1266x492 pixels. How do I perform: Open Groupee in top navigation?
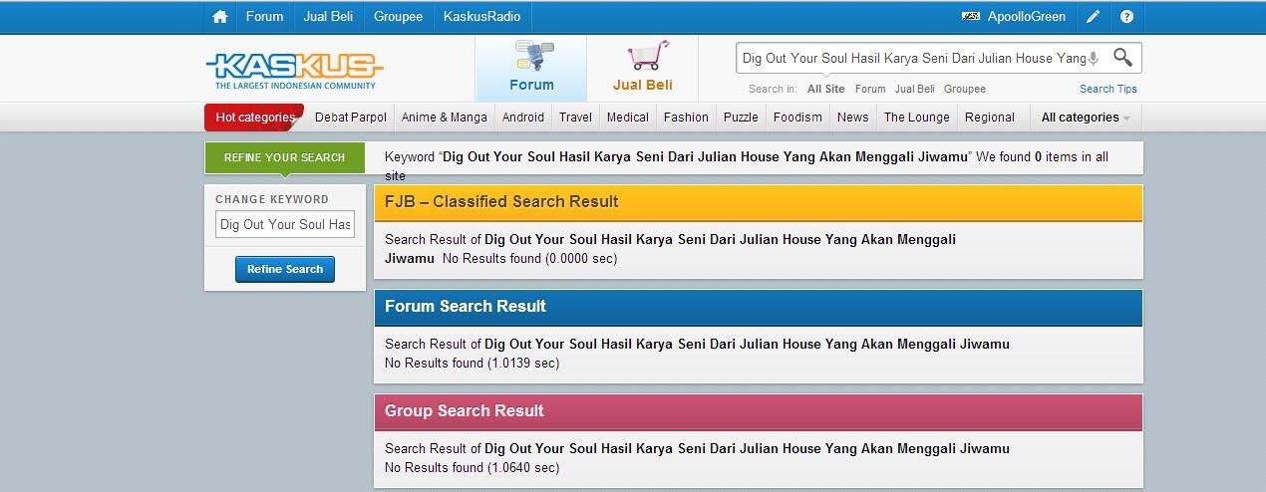pos(398,17)
